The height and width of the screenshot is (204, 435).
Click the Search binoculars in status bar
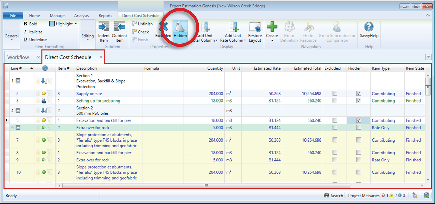pyautogui.click(x=327, y=196)
